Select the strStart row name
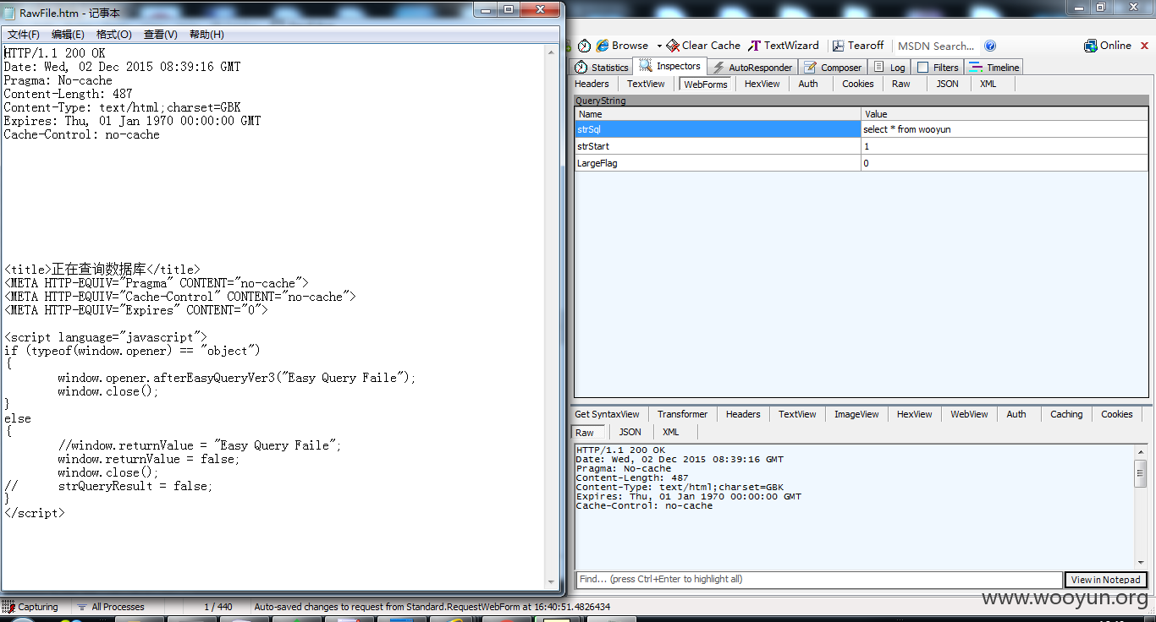 click(x=718, y=146)
